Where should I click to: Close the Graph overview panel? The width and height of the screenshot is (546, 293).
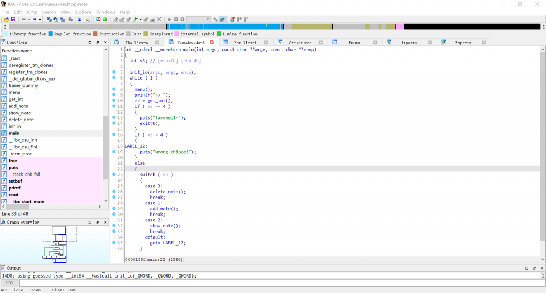(105, 222)
